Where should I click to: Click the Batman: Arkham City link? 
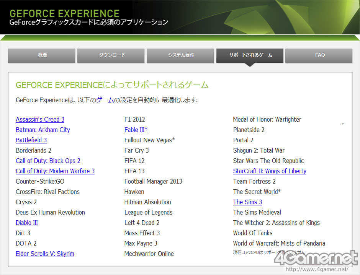(43, 130)
